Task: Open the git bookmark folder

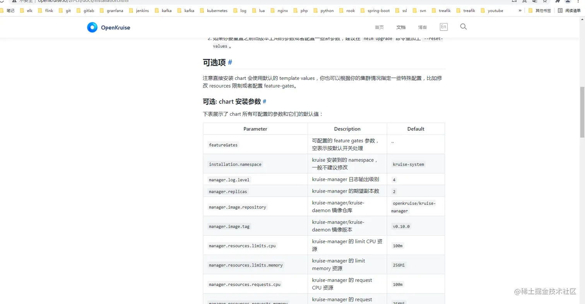Action: coord(65,11)
